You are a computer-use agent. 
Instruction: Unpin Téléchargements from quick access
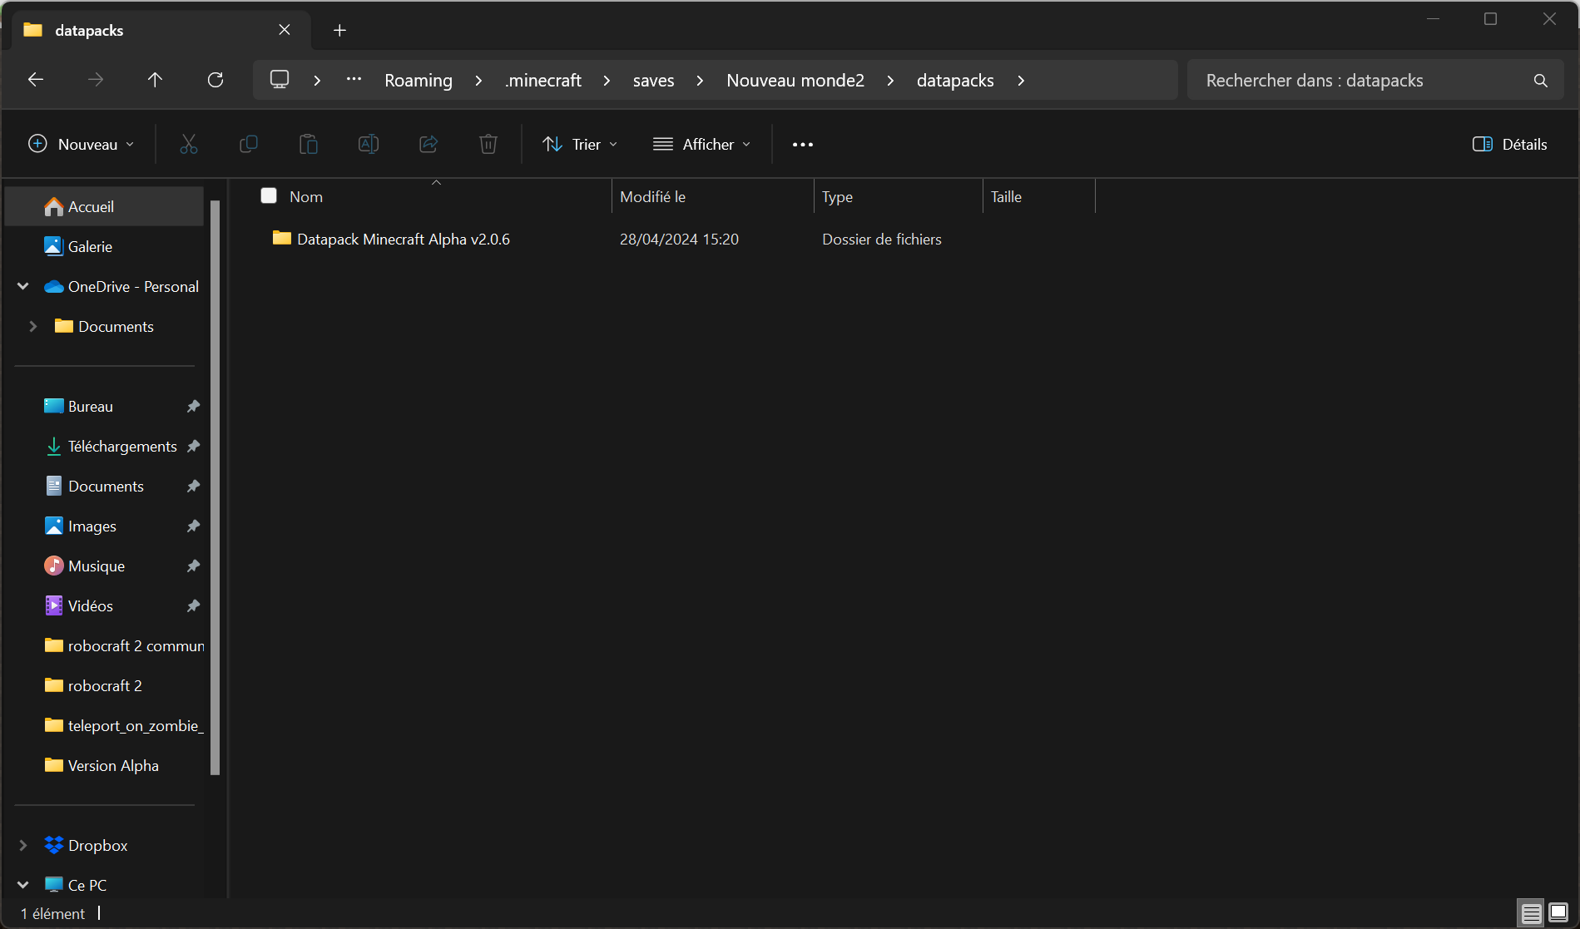[193, 447]
